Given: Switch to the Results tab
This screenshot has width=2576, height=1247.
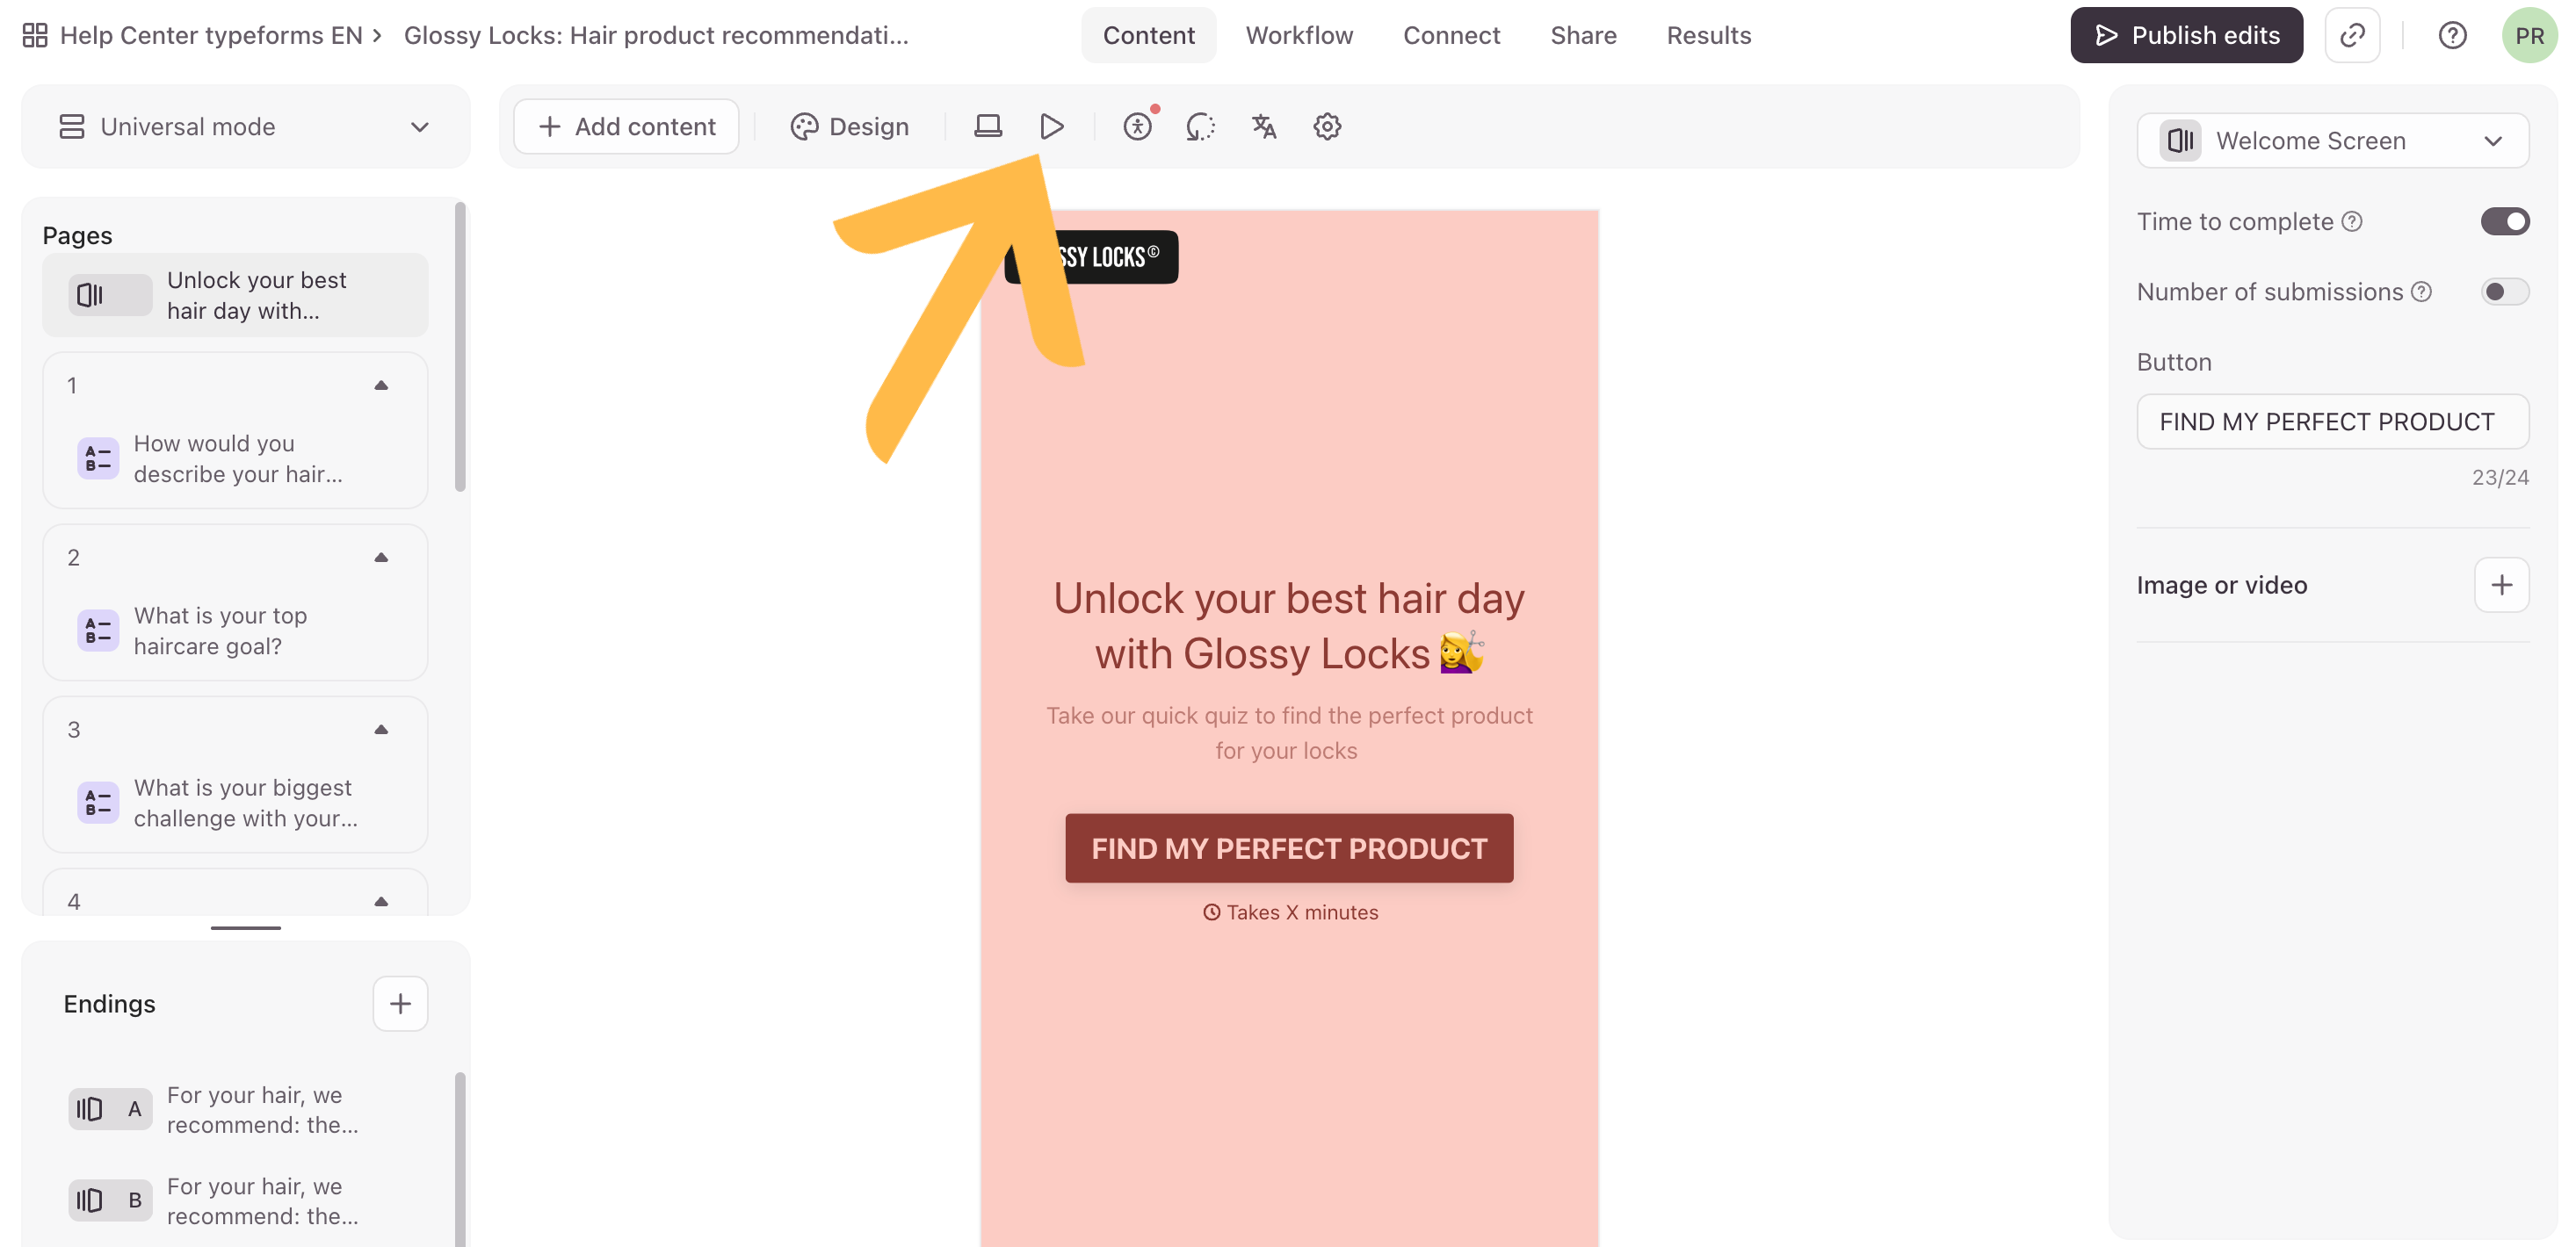Looking at the screenshot, I should (1708, 35).
